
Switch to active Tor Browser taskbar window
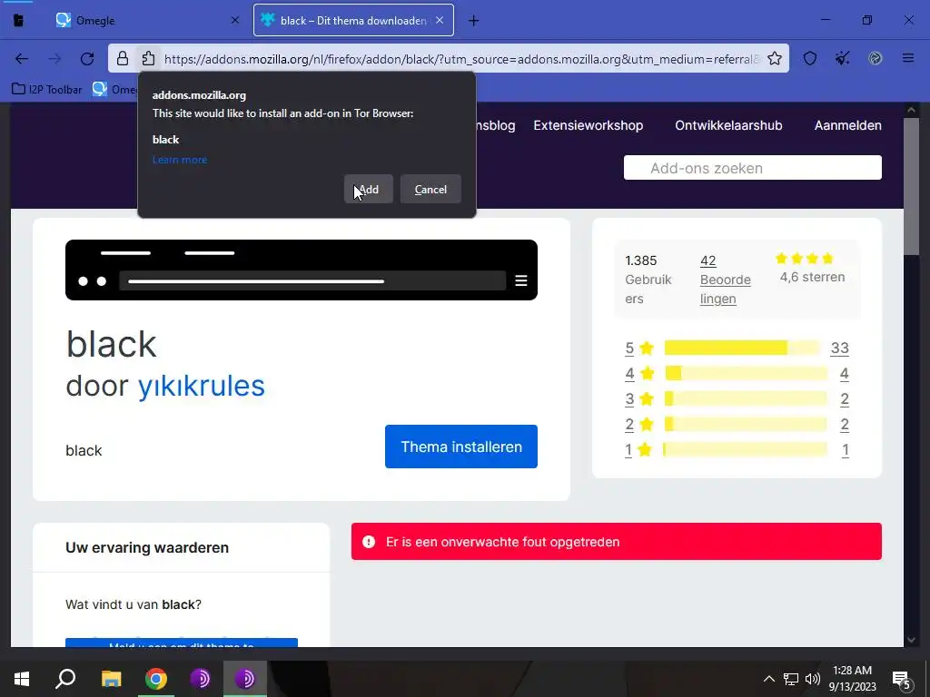pyautogui.click(x=245, y=679)
